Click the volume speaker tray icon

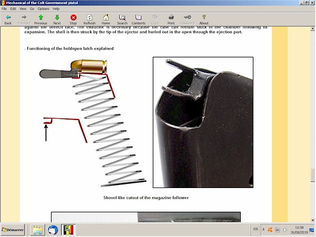click(x=285, y=230)
